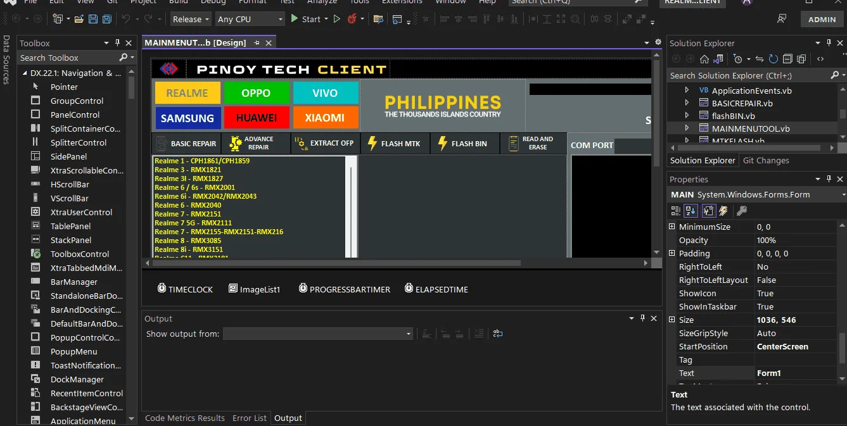Open the Show output from dropdown
This screenshot has width=847, height=426.
[318, 334]
